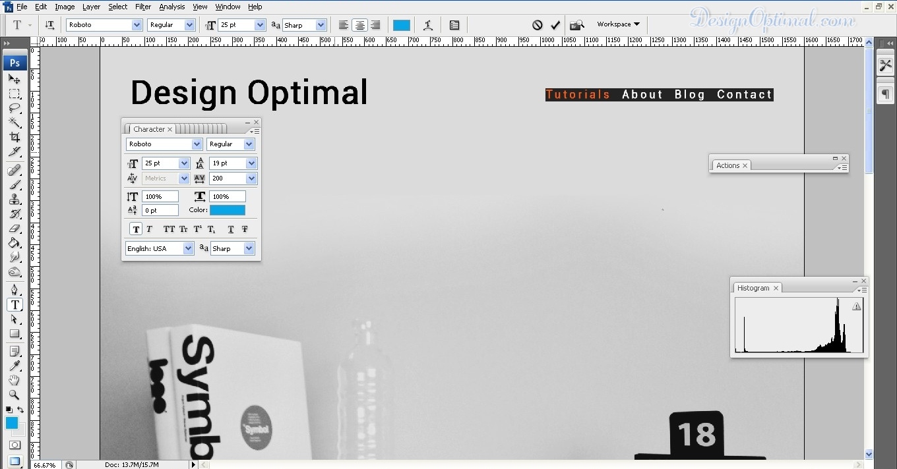The image size is (897, 469).
Task: Toggle Character and Paragraph palettes button
Action: point(454,25)
